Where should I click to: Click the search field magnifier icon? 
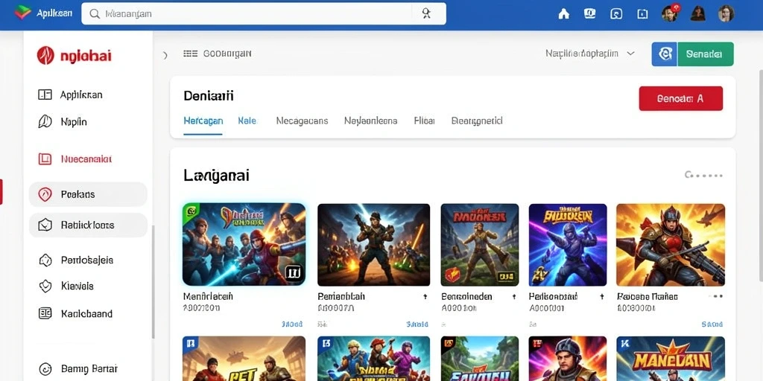tap(95, 13)
